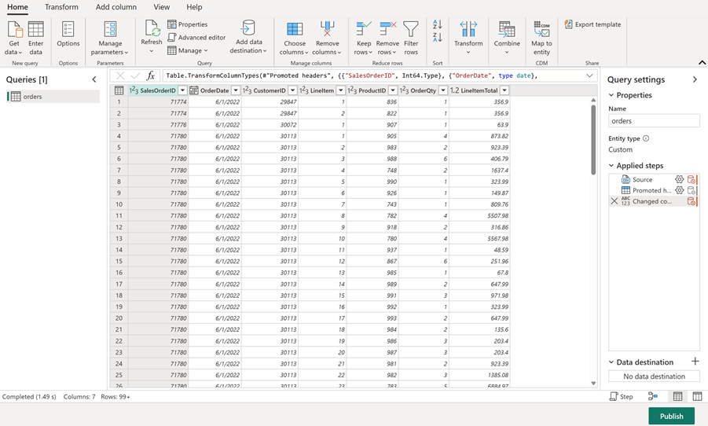The width and height of the screenshot is (708, 426).
Task: Click Map to entity
Action: 541,39
